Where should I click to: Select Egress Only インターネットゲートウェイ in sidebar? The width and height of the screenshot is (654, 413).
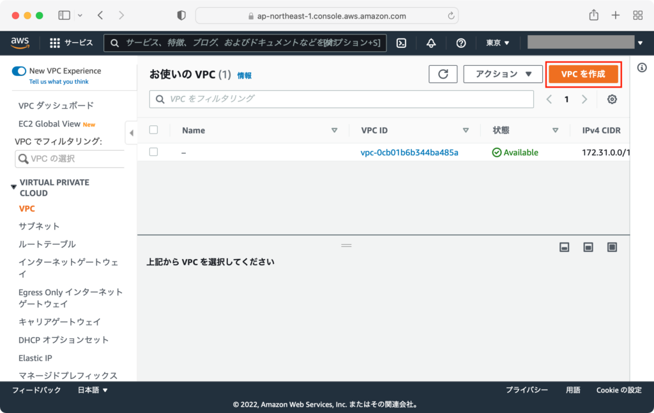point(70,298)
